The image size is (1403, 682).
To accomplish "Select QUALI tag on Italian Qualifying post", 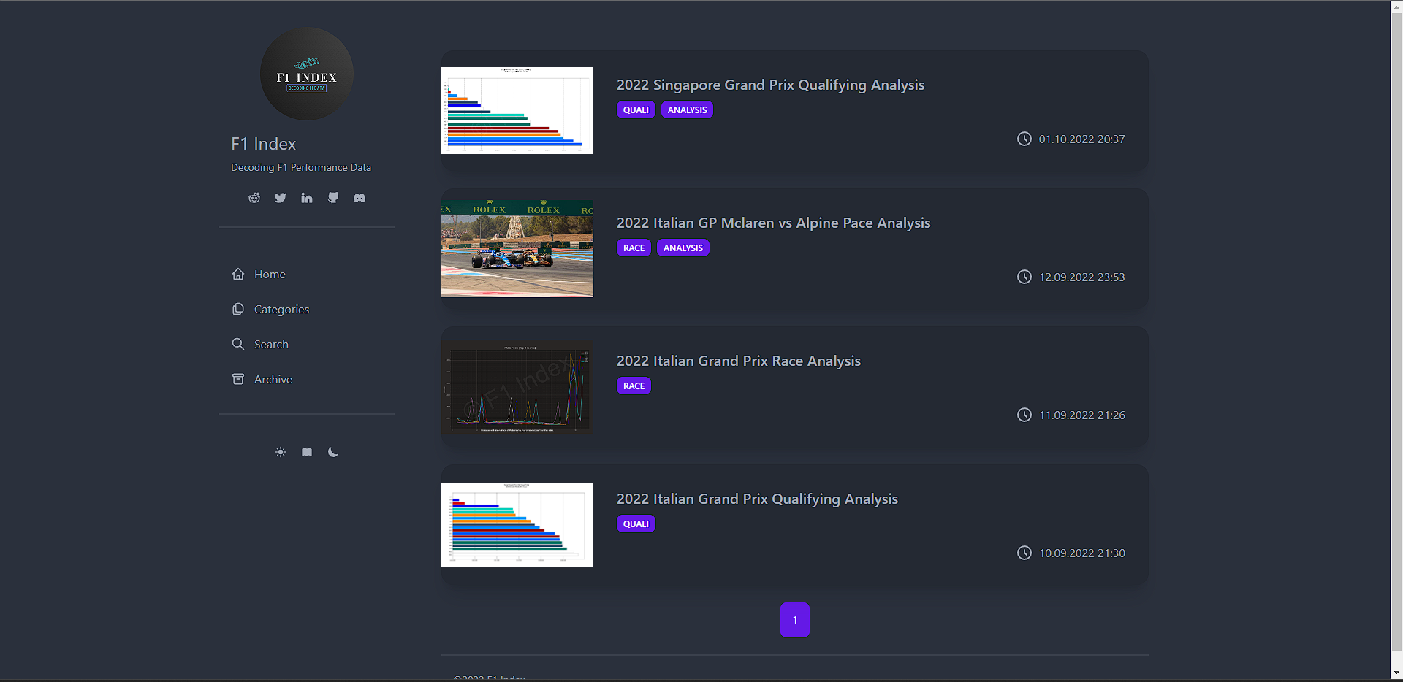I will [636, 524].
